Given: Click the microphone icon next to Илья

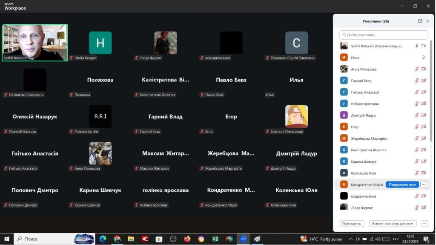Looking at the screenshot, I should tap(423, 58).
